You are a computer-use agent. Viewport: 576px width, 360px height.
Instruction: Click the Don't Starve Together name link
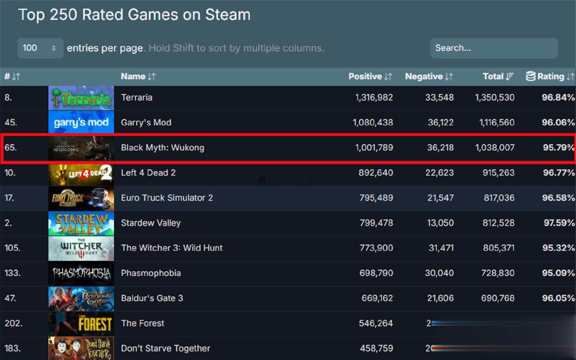coord(166,348)
